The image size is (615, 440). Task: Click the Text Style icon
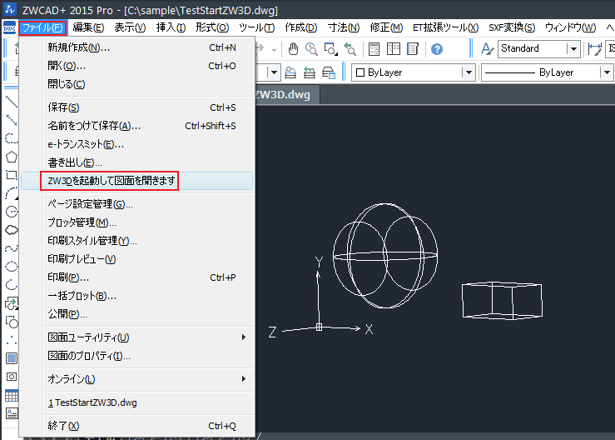[x=487, y=49]
